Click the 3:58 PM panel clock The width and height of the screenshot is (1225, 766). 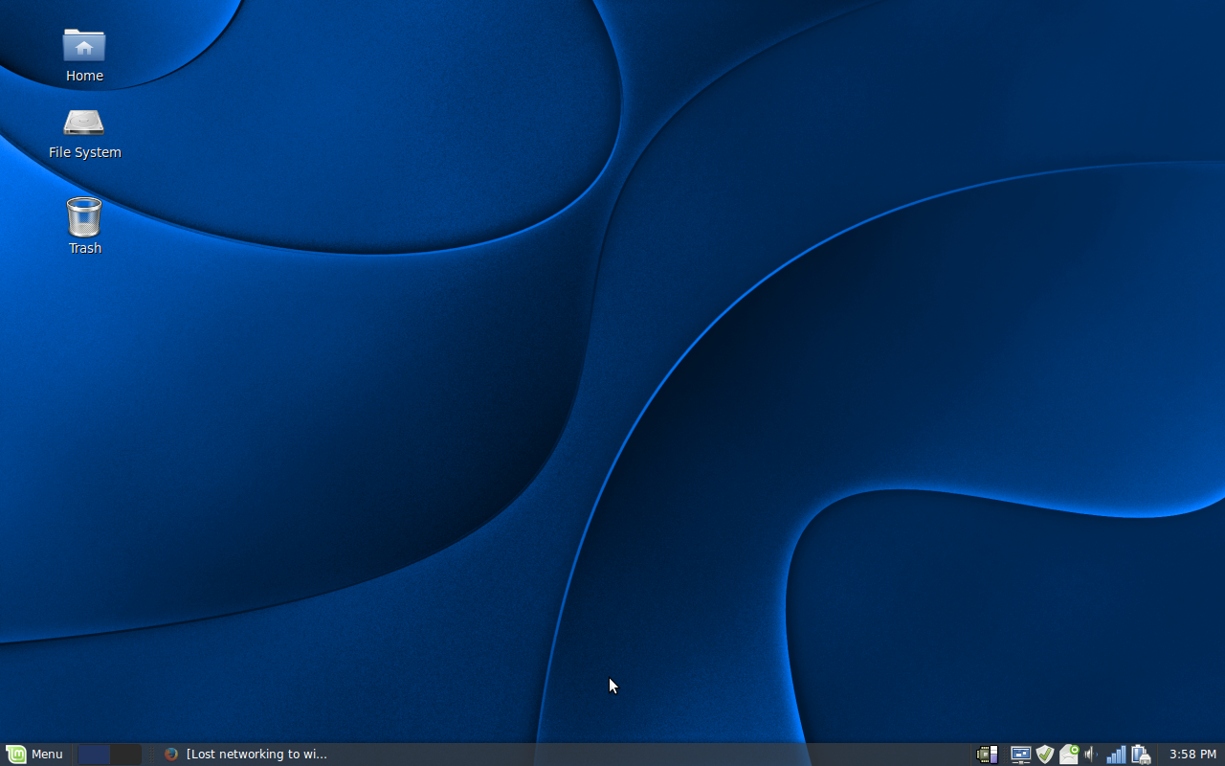(1192, 755)
